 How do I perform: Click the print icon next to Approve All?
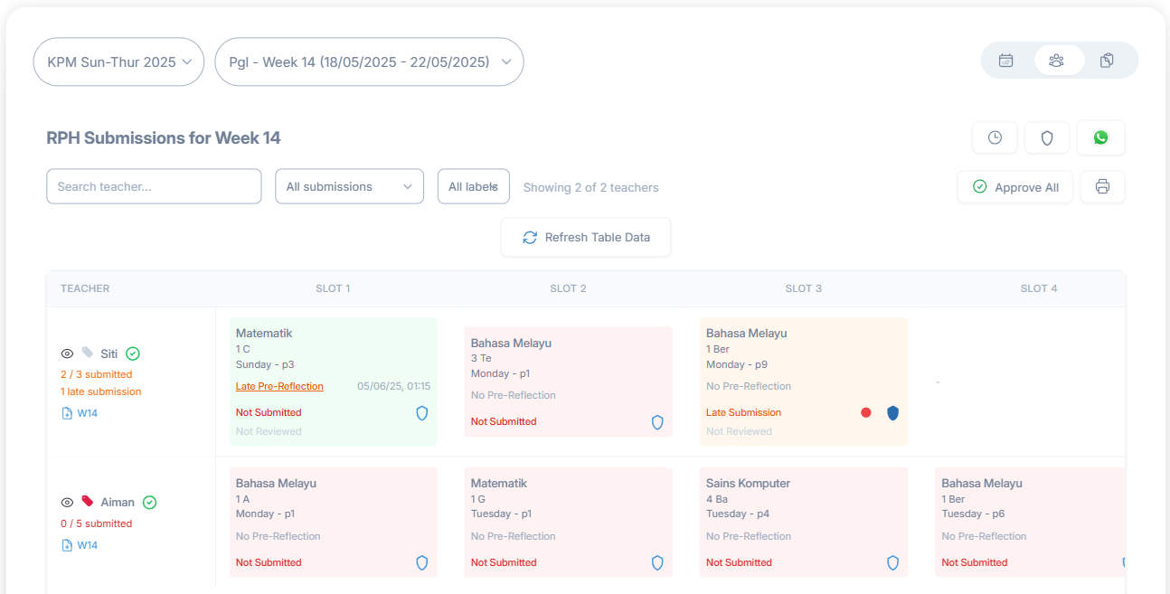click(x=1102, y=186)
